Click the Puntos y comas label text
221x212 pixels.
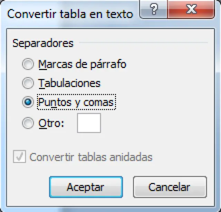[x=76, y=102]
